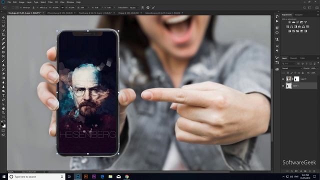Select the Zoom tool
This screenshot has height=180, width=320.
3,112
